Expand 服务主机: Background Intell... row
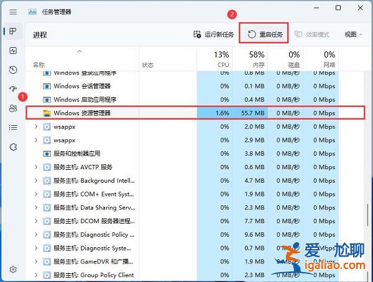373x282 pixels. pyautogui.click(x=36, y=181)
